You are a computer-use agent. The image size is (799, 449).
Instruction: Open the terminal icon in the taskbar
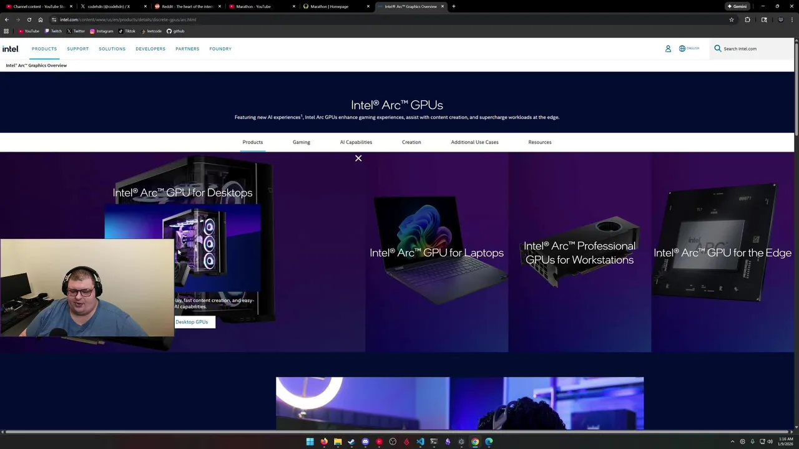434,442
